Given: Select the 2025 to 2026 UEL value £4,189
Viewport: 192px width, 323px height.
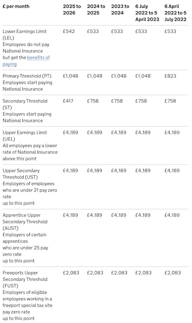Looking at the screenshot, I should [70, 133].
